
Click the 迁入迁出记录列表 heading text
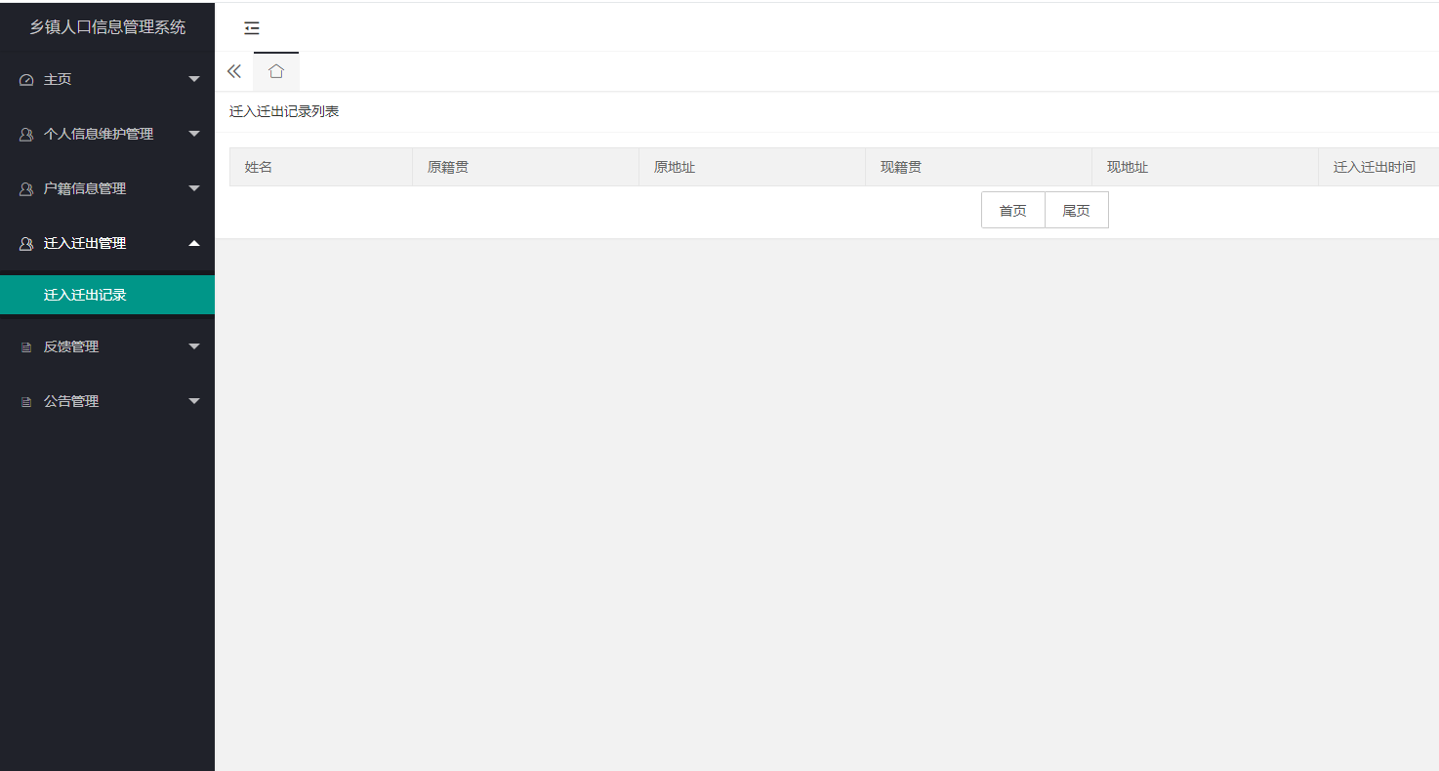(284, 112)
